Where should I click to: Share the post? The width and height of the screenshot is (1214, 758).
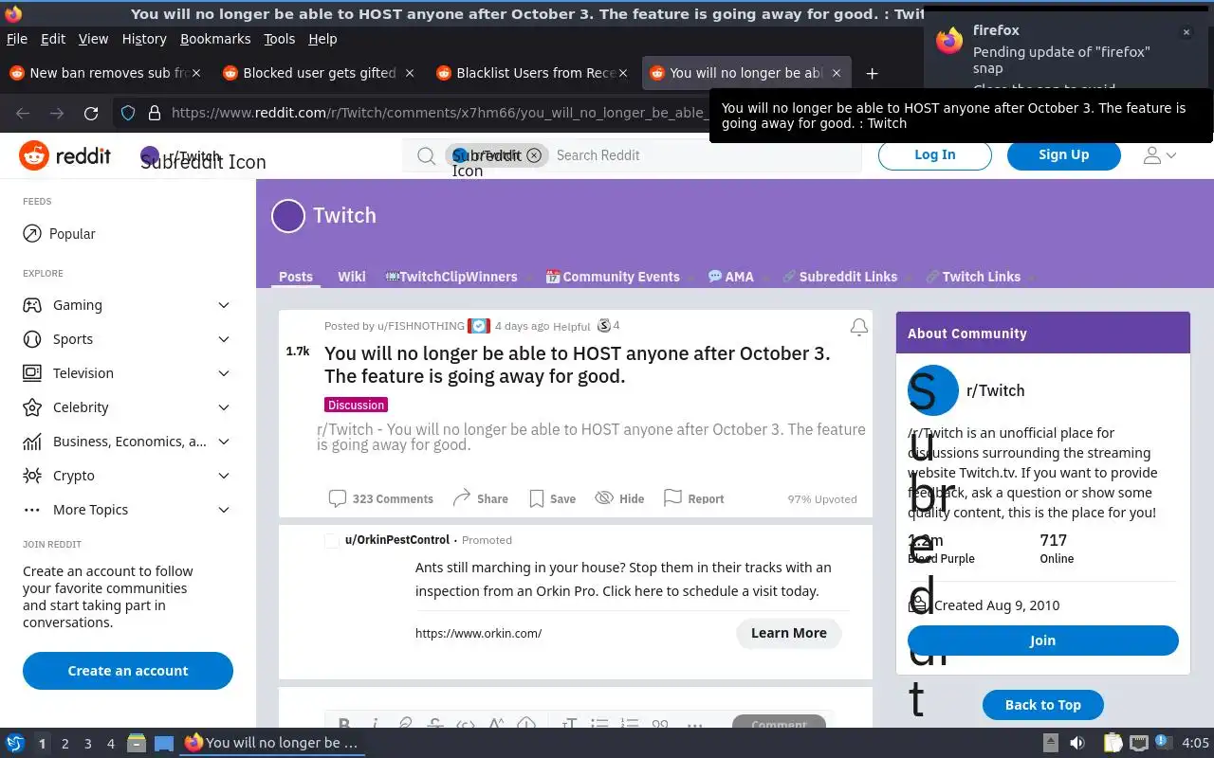[480, 498]
